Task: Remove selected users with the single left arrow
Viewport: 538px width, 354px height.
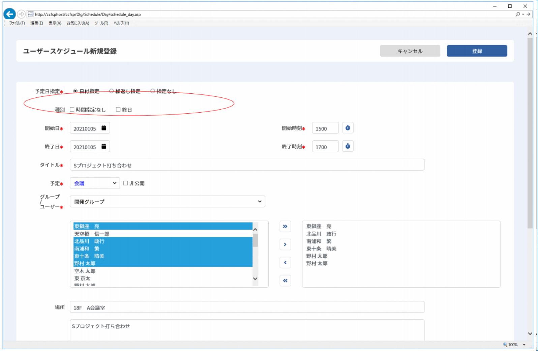Action: tap(285, 263)
